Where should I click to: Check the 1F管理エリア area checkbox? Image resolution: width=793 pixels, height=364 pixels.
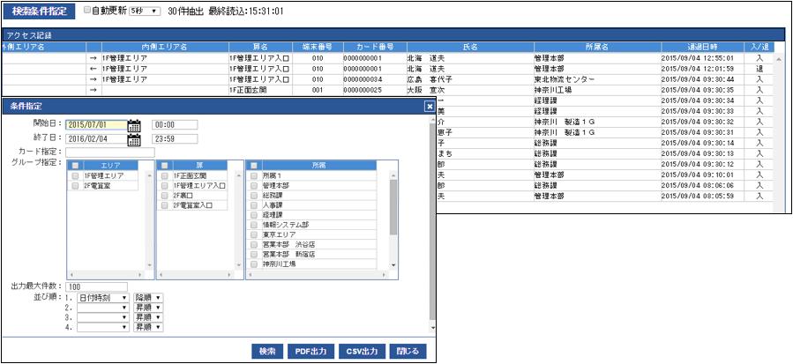75,175
